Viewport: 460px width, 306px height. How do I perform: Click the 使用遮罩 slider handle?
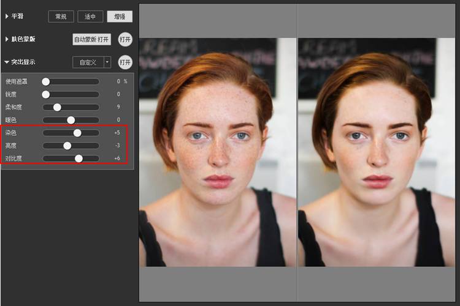coord(46,81)
